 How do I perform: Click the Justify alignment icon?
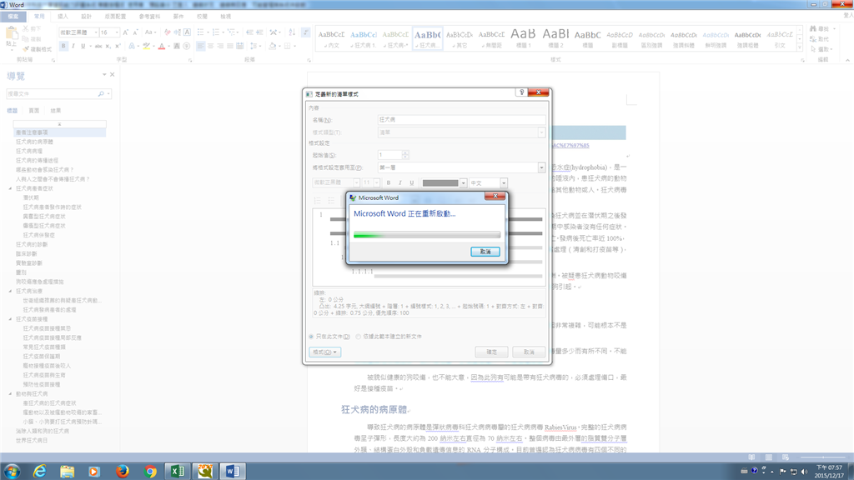pos(230,47)
